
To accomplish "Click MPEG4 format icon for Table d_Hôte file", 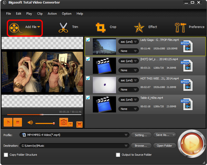I will tap(187, 104).
